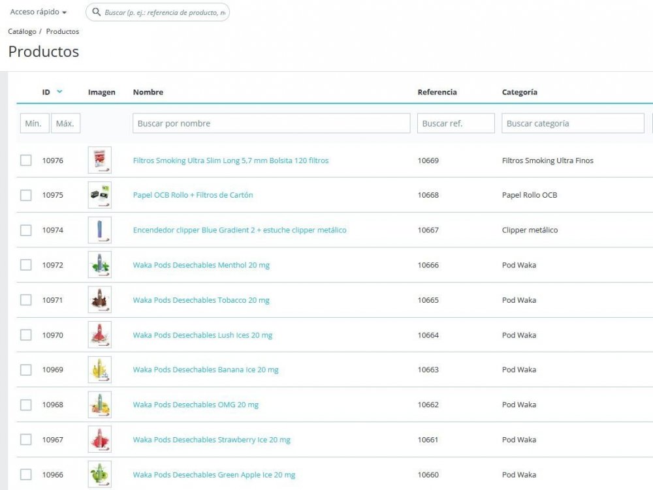Viewport: 653px width, 490px height.
Task: Open the Productos breadcrumb link
Action: [63, 31]
